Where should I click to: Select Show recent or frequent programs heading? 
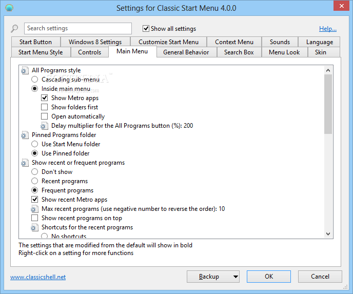coord(78,163)
